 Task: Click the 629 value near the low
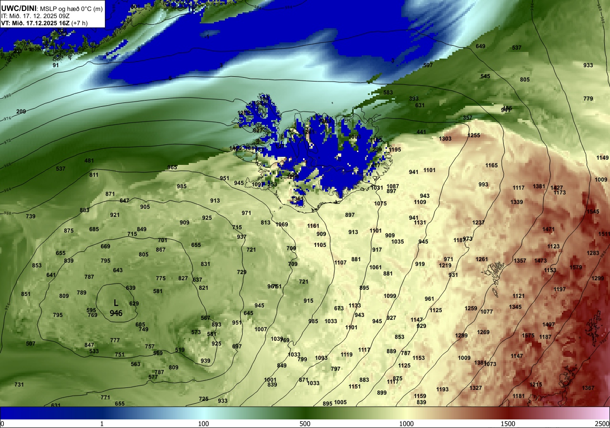tap(134, 304)
